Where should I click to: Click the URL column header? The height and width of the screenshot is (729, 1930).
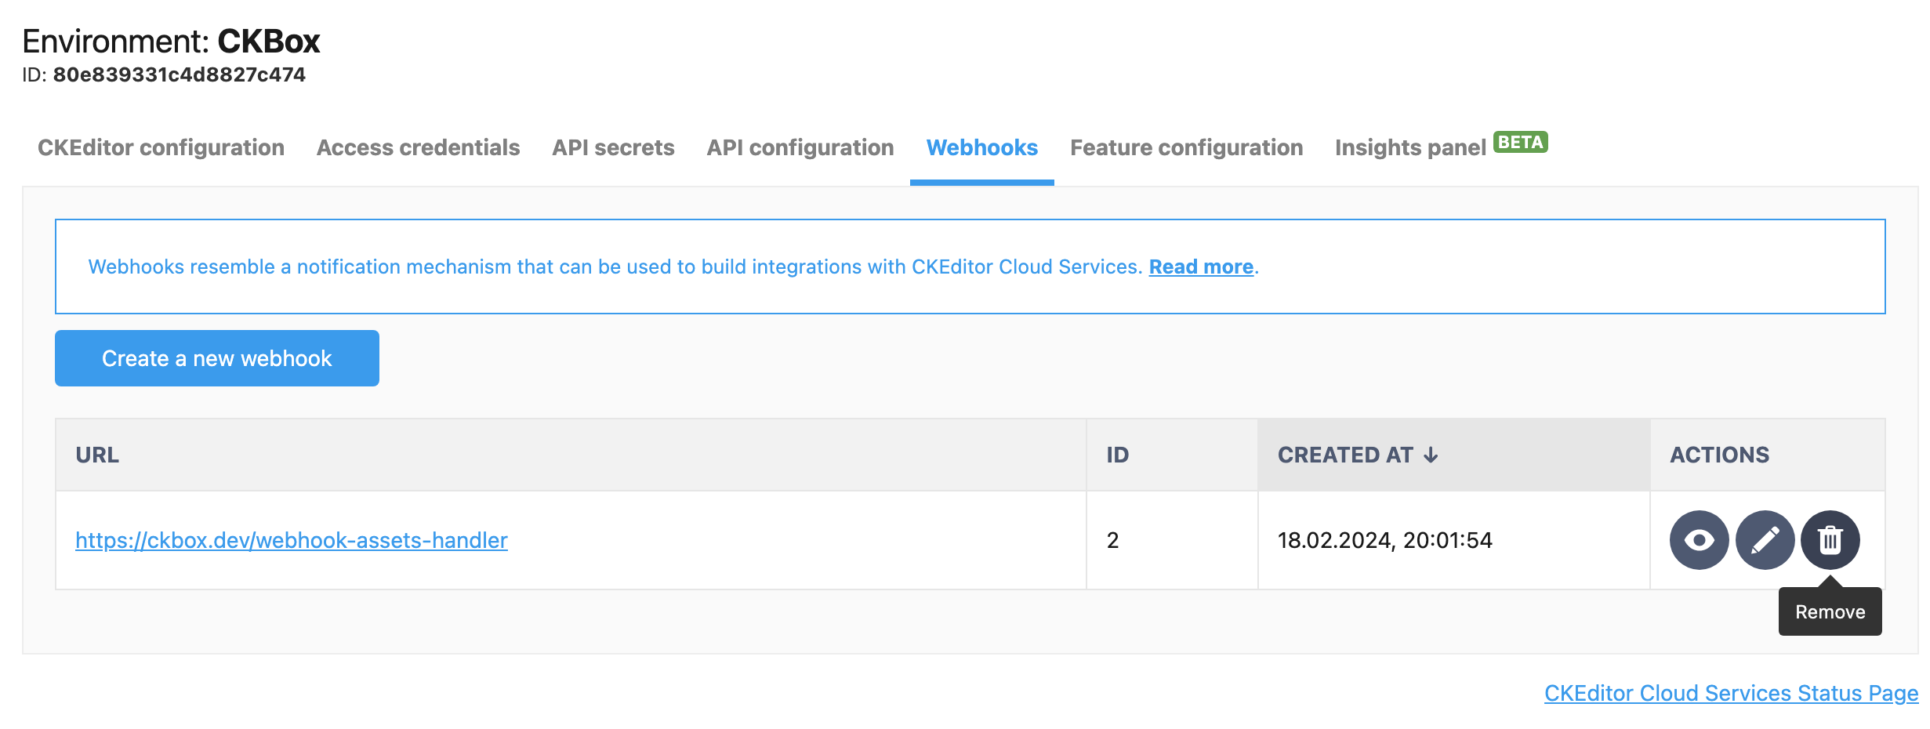click(x=97, y=455)
